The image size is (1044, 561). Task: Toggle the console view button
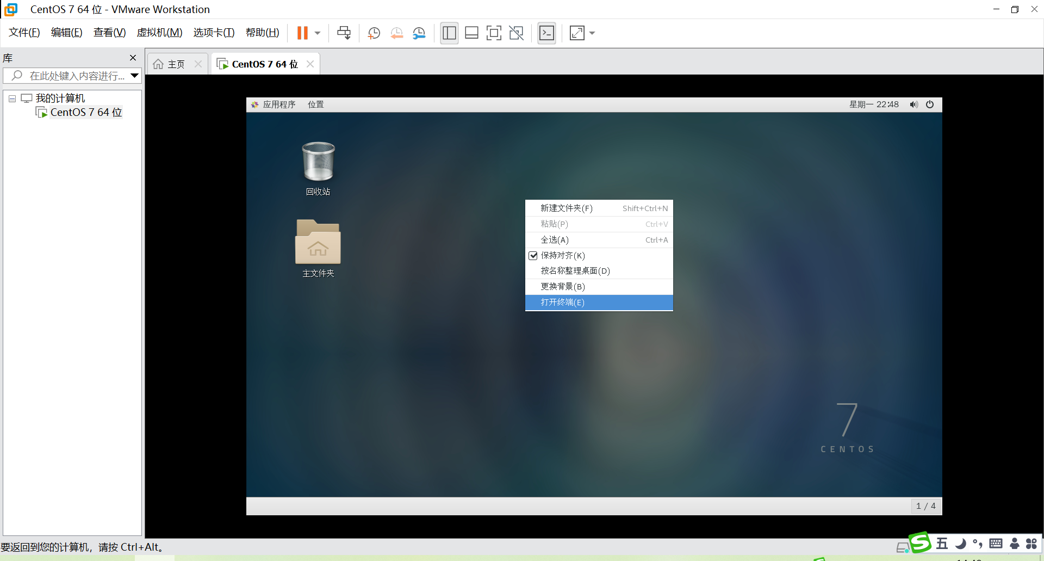point(546,33)
